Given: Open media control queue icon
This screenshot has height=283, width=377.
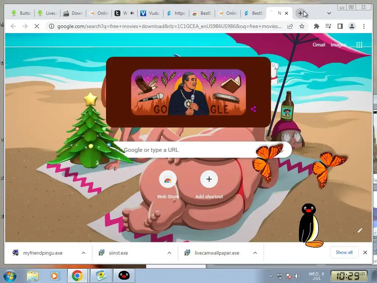Looking at the screenshot, I should coord(328,26).
